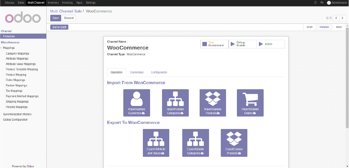Toggle the Test Environment button

(214, 44)
